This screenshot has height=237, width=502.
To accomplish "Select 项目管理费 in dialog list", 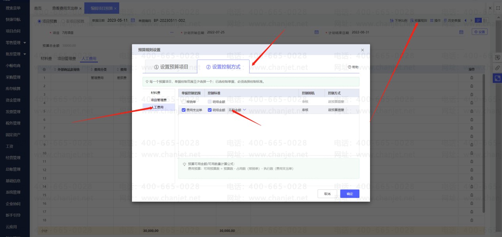I will 158,100.
